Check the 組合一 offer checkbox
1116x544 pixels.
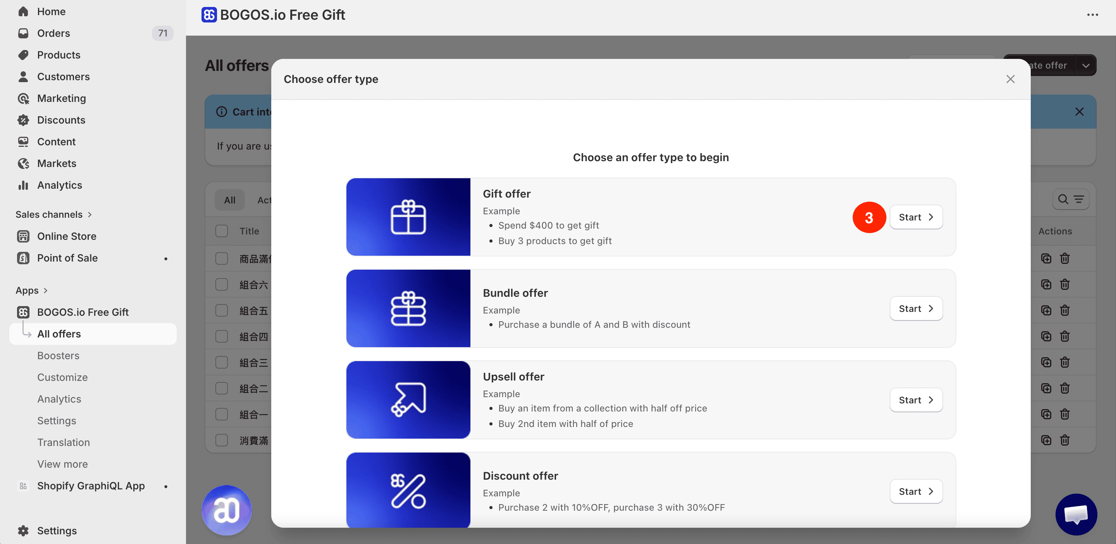[221, 415]
